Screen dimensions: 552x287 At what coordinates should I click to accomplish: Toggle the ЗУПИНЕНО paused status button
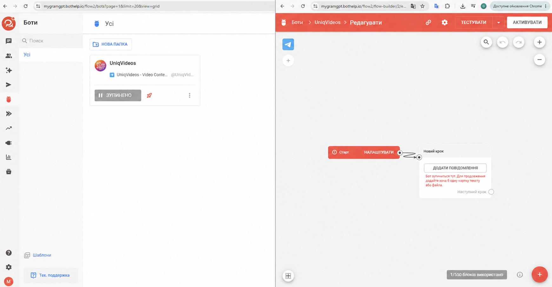tap(118, 95)
